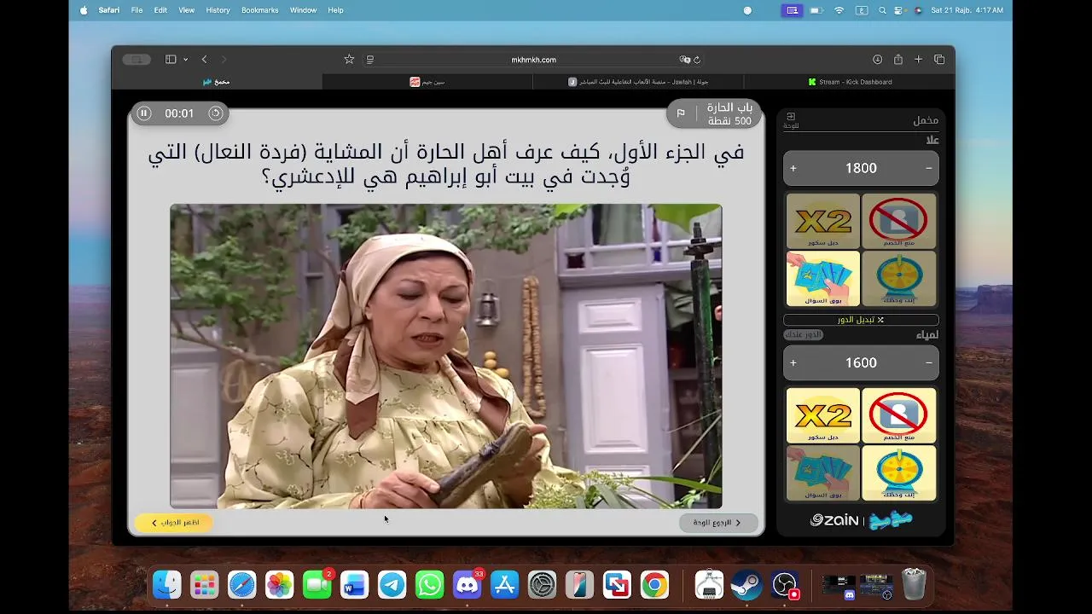This screenshot has height=614, width=1092.
Task: Click the category label باب الحارة 500 نقطة
Action: (729, 114)
